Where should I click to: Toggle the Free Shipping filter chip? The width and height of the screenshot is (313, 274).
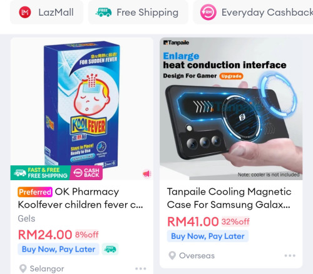138,13
